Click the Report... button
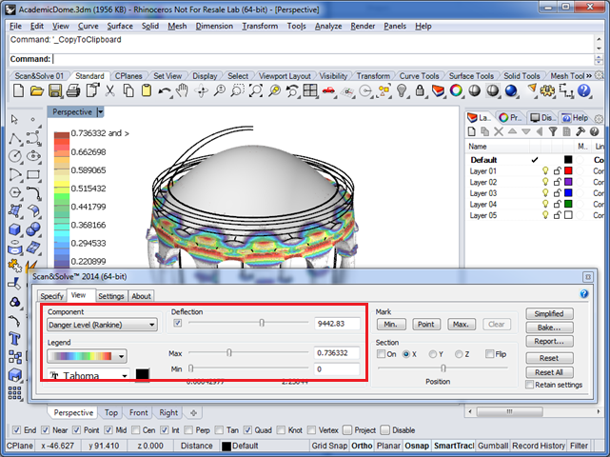 coord(549,342)
